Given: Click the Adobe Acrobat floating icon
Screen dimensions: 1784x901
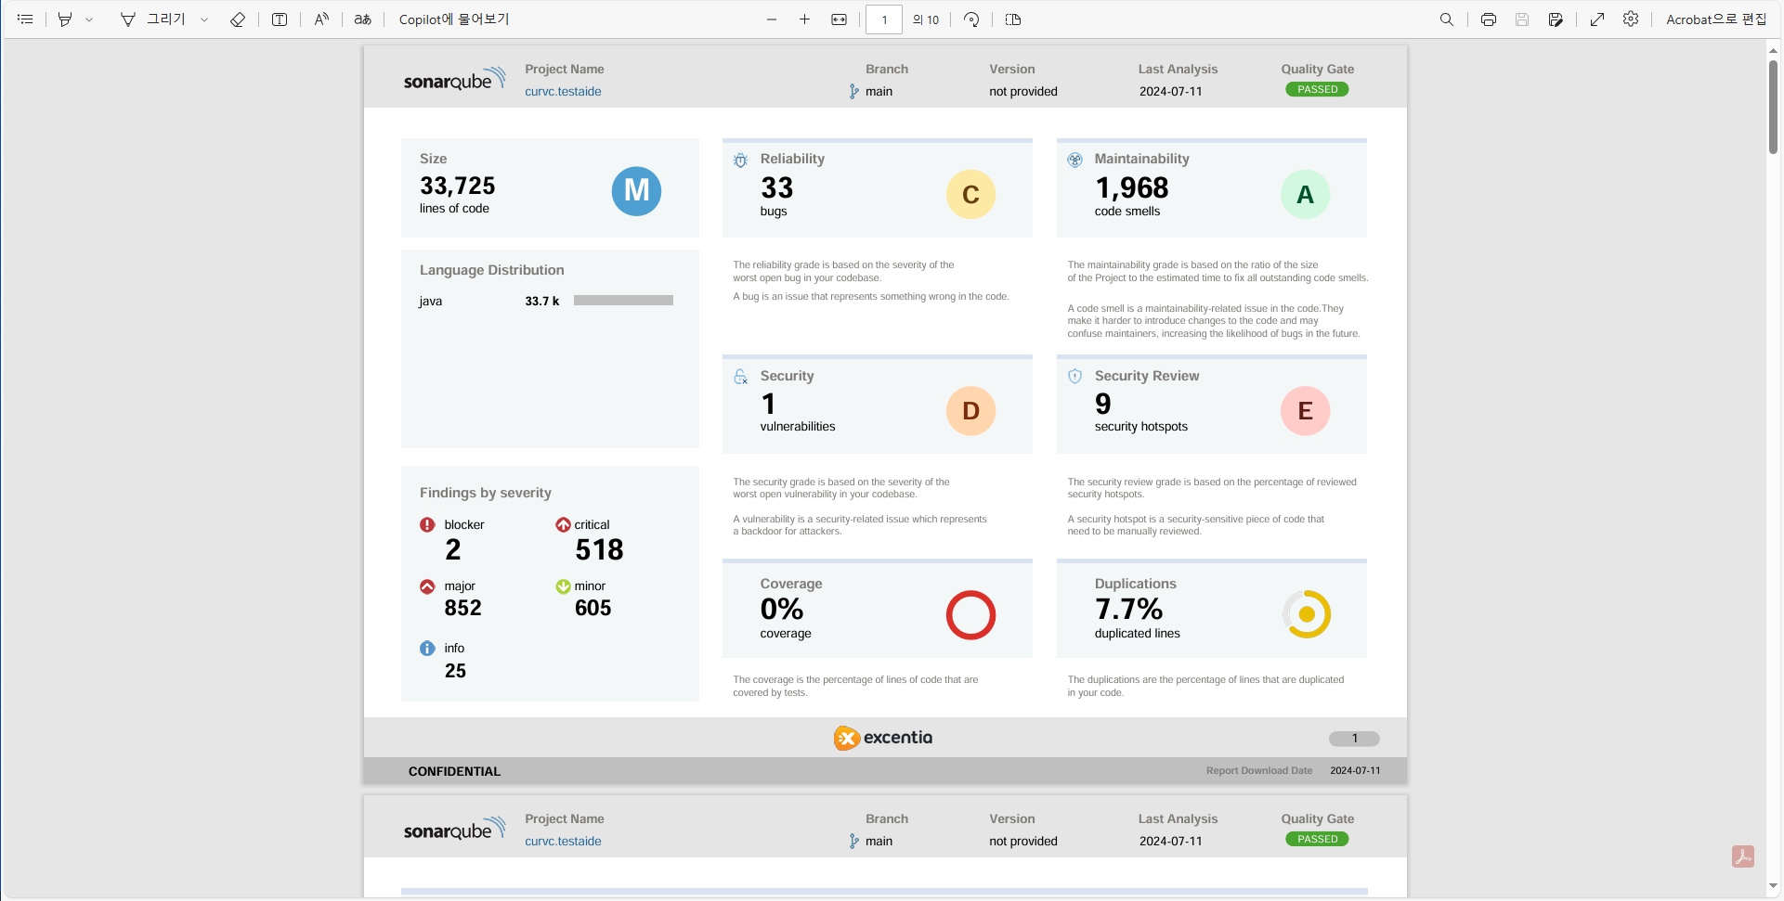Looking at the screenshot, I should 1743,856.
